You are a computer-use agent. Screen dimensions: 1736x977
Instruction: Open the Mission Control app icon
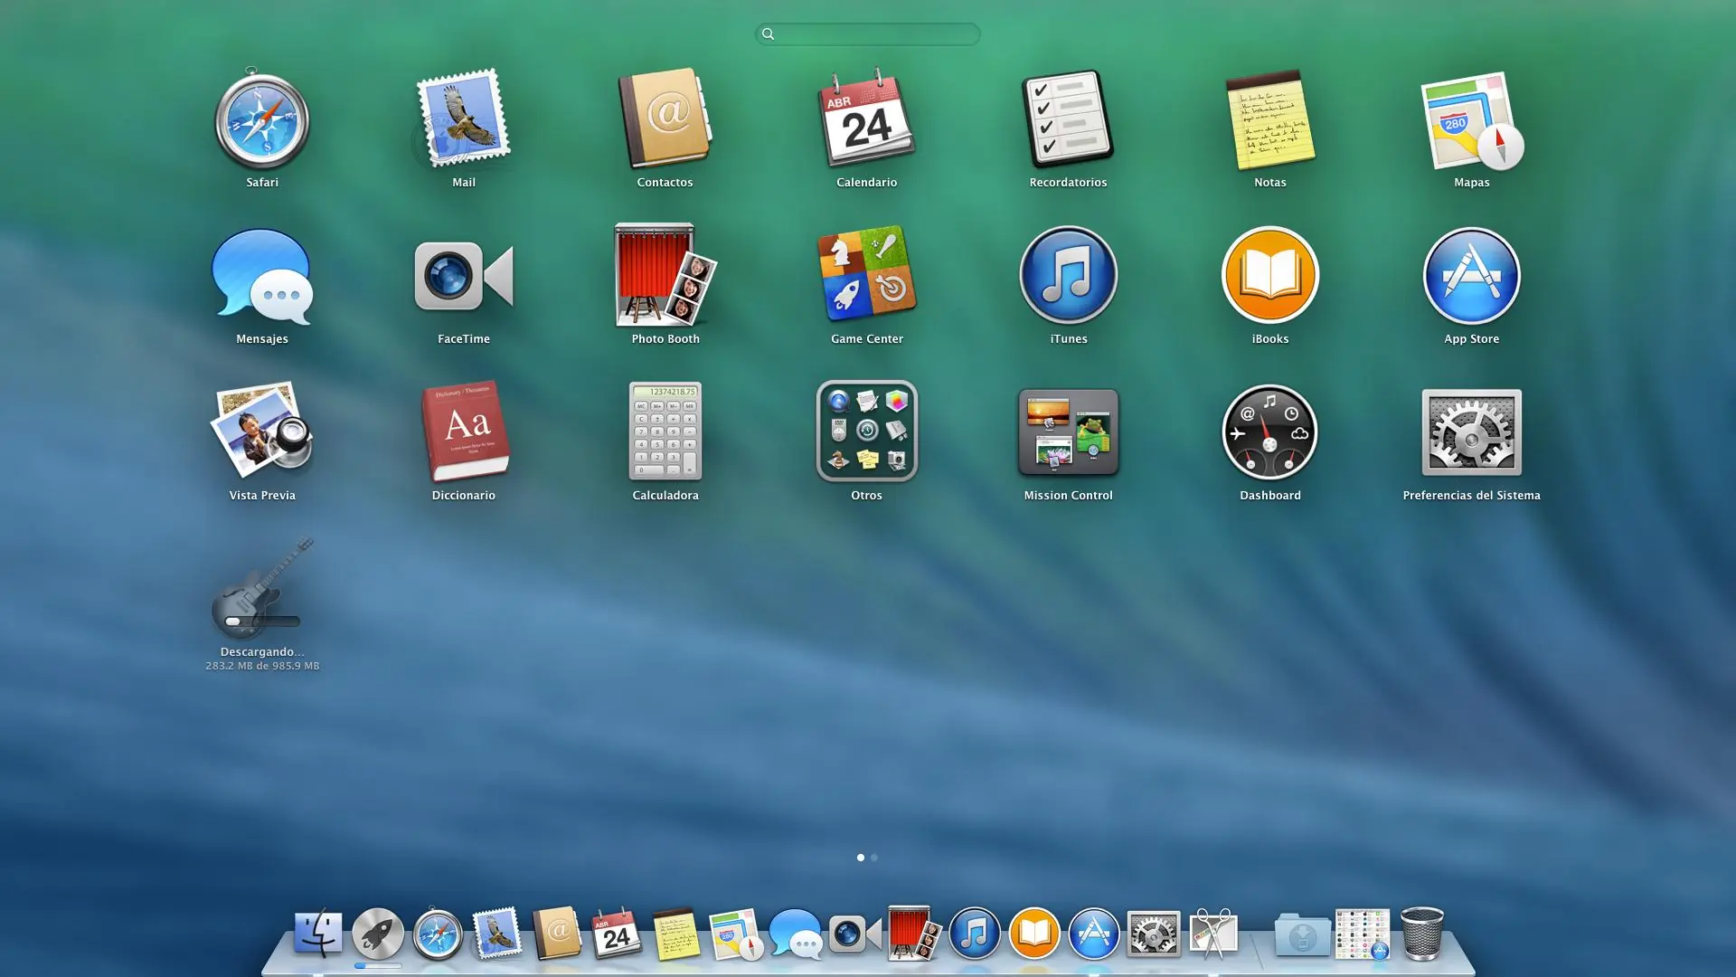click(x=1068, y=432)
